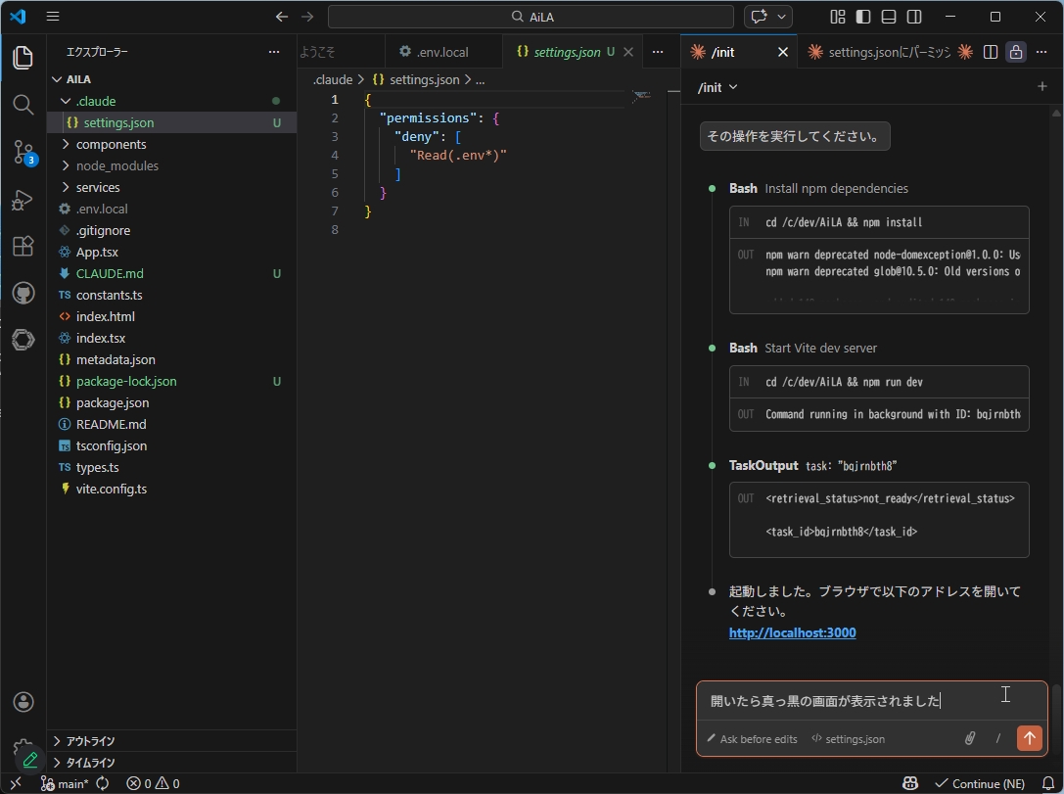This screenshot has width=1064, height=794.
Task: Toggle the bottom panel layout button
Action: [x=888, y=17]
